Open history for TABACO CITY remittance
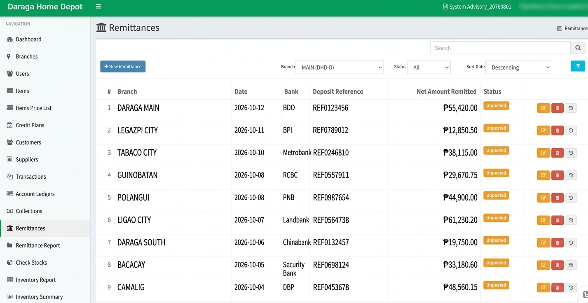Screen dimensions: 588x303 571,153
